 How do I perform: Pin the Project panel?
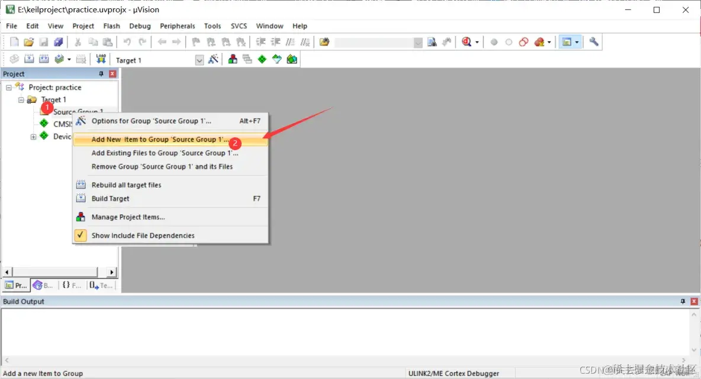pos(101,74)
